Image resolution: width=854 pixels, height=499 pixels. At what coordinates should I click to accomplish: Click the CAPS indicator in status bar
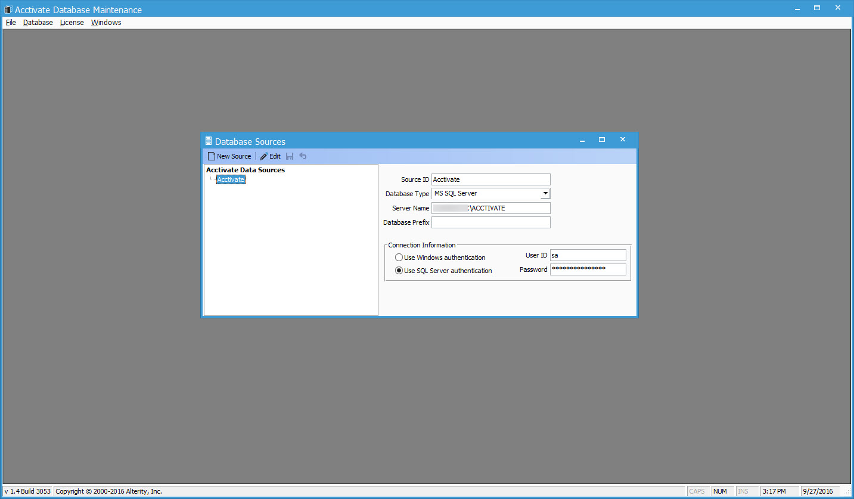coord(697,491)
